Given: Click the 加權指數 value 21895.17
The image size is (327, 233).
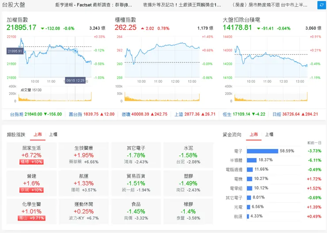Looking at the screenshot, I should click(21, 27).
